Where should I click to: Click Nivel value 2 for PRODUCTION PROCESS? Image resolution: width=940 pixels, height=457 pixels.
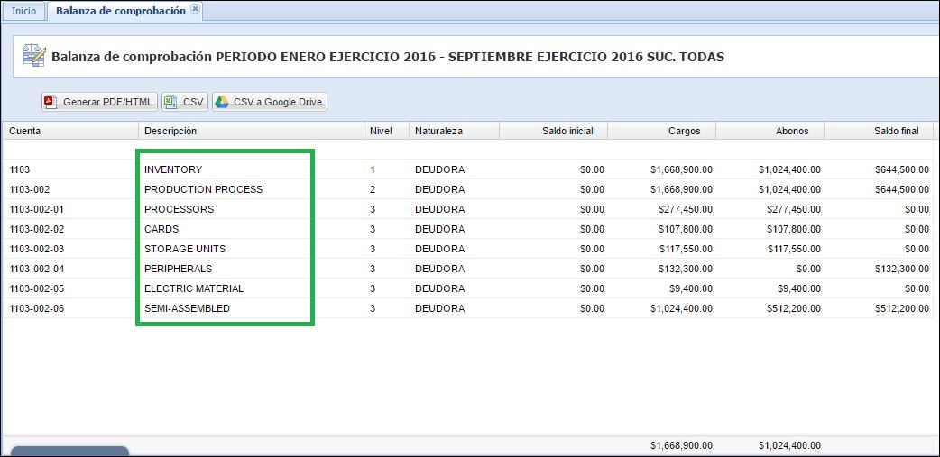373,189
